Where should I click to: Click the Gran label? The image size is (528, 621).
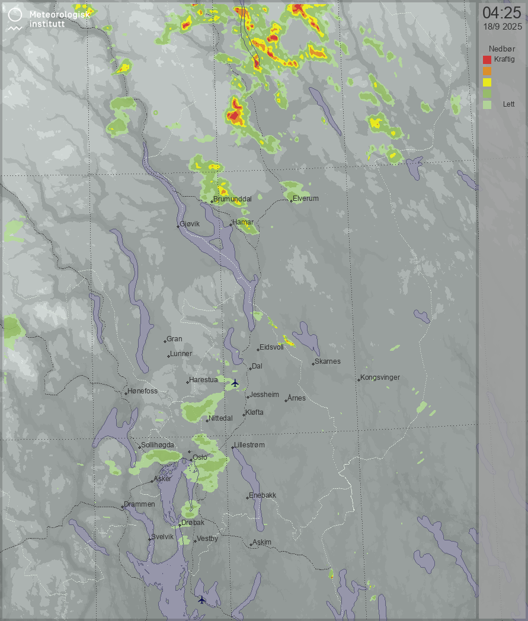pyautogui.click(x=174, y=339)
